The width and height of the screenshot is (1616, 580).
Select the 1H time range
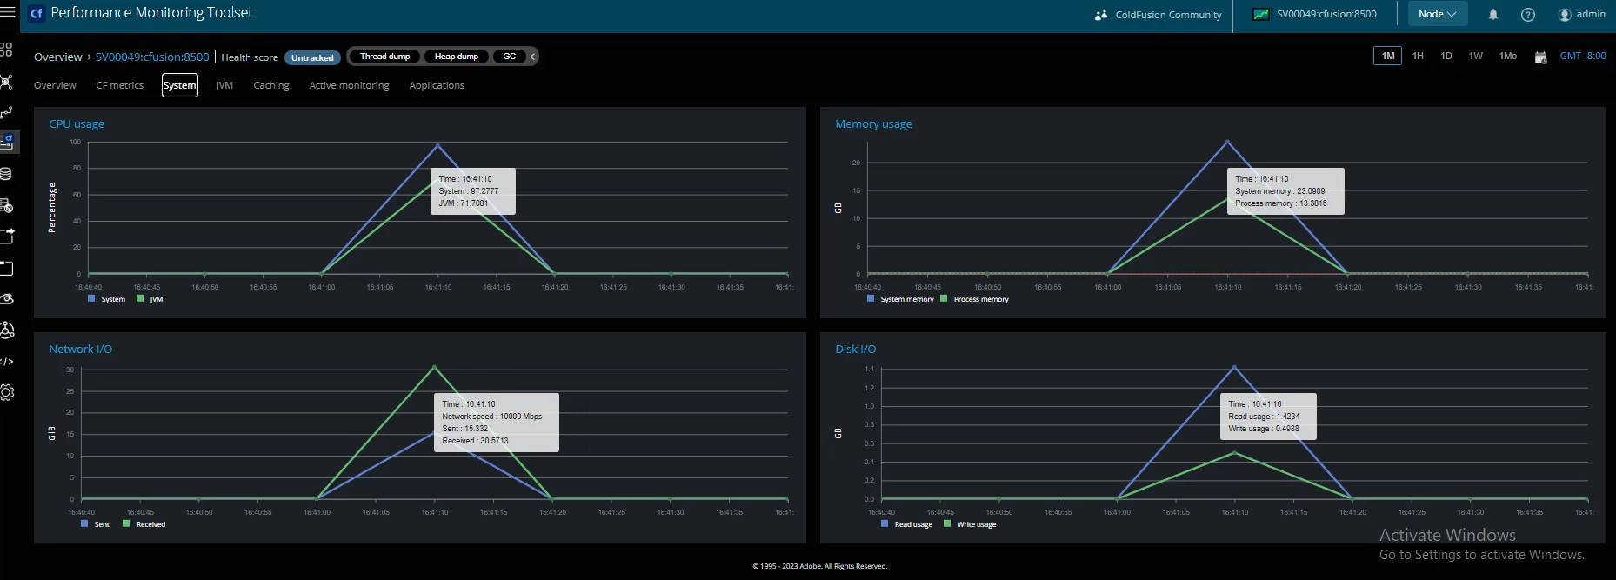coord(1418,56)
